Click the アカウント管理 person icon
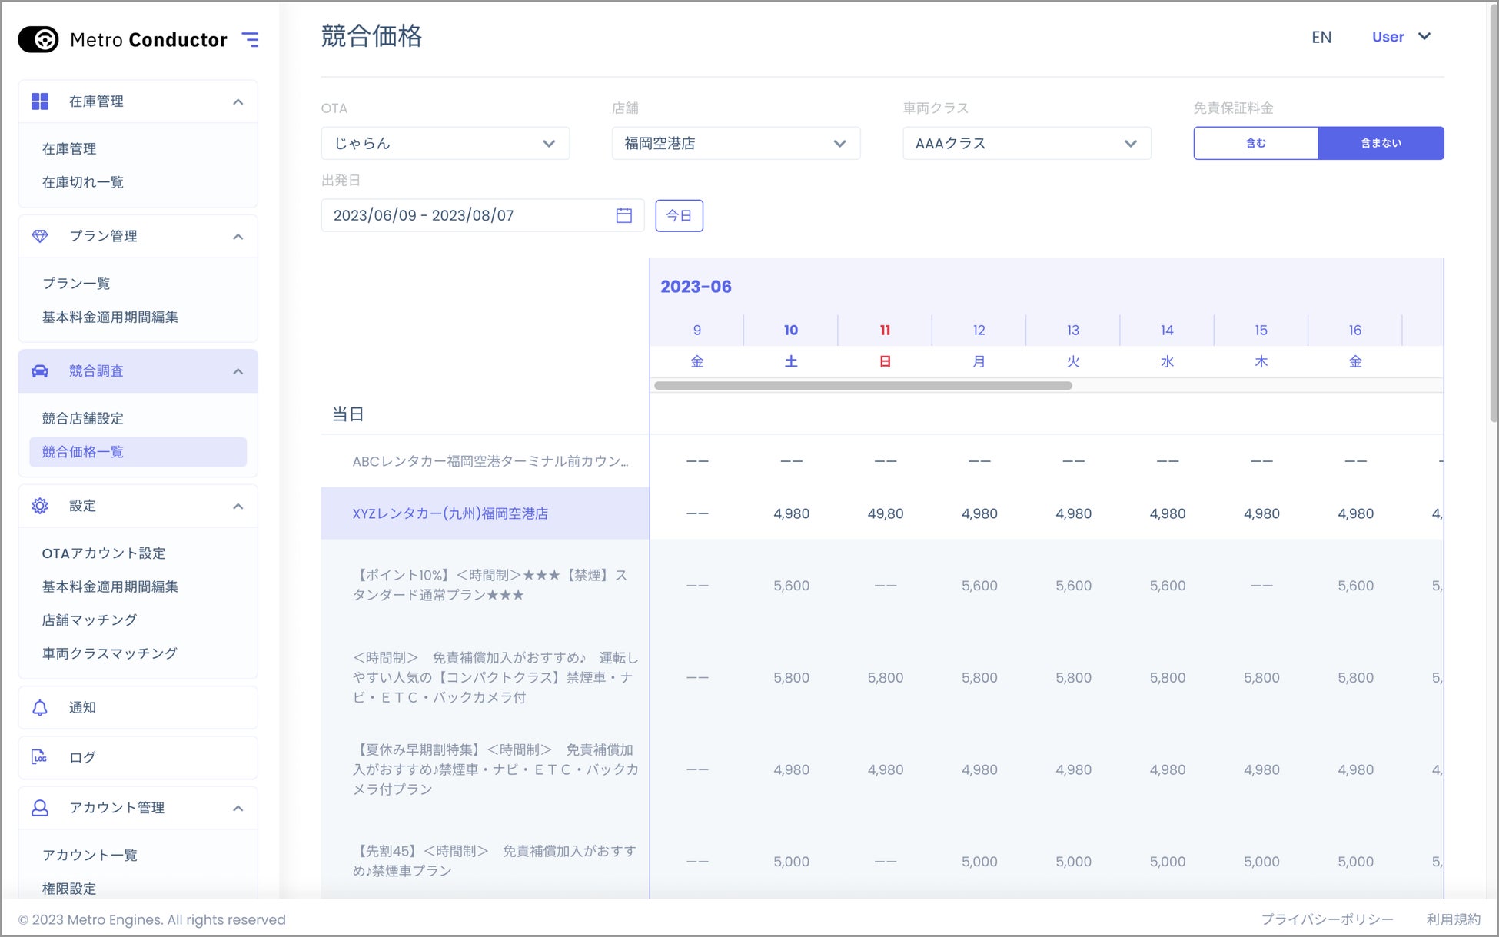The image size is (1499, 937). (40, 808)
